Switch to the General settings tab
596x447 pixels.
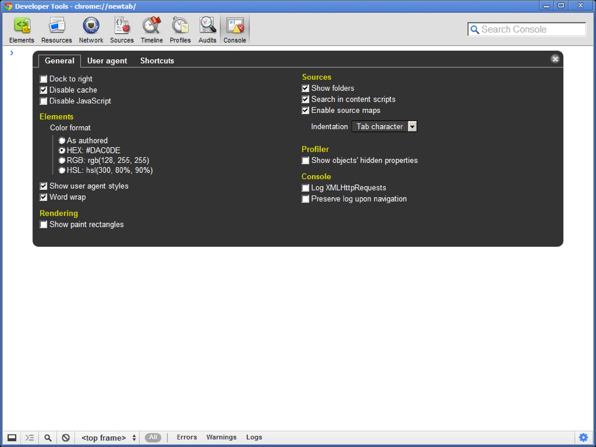click(x=59, y=61)
